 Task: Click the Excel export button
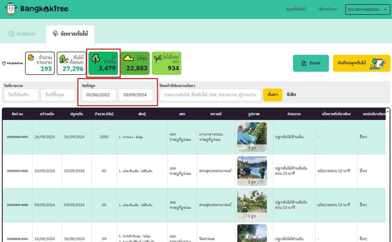point(311,63)
